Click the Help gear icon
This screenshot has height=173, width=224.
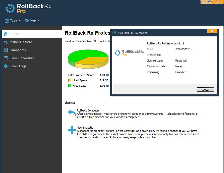[27, 21]
